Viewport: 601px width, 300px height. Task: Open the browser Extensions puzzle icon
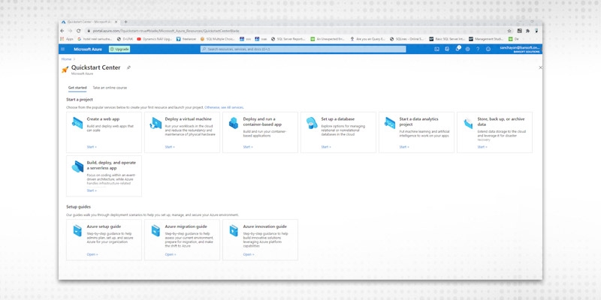[x=528, y=31]
